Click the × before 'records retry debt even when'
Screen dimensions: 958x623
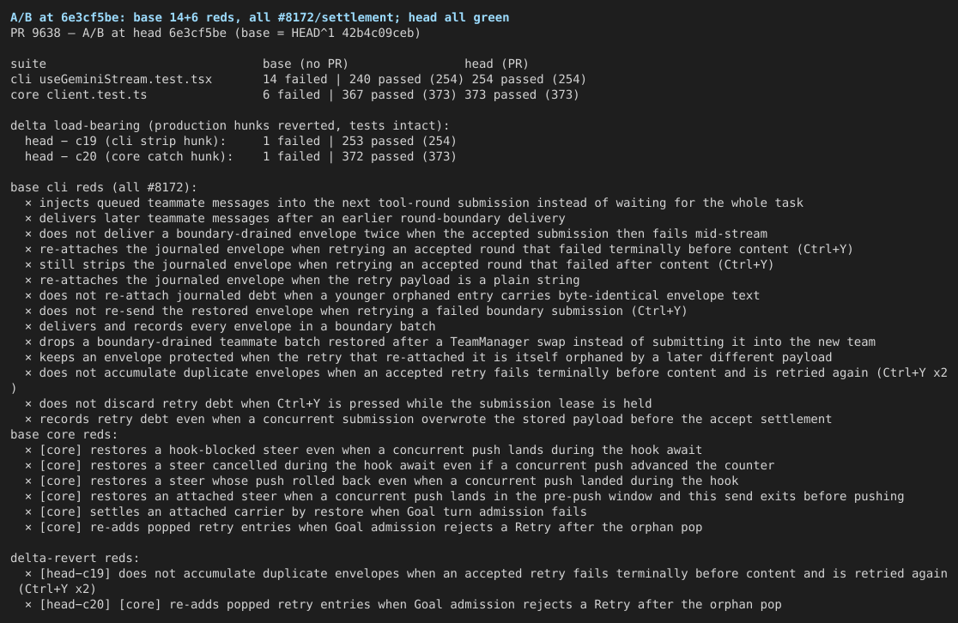pyautogui.click(x=28, y=419)
